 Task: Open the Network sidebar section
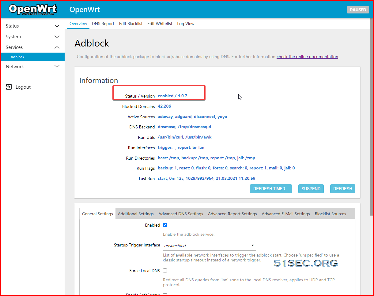coord(33,67)
